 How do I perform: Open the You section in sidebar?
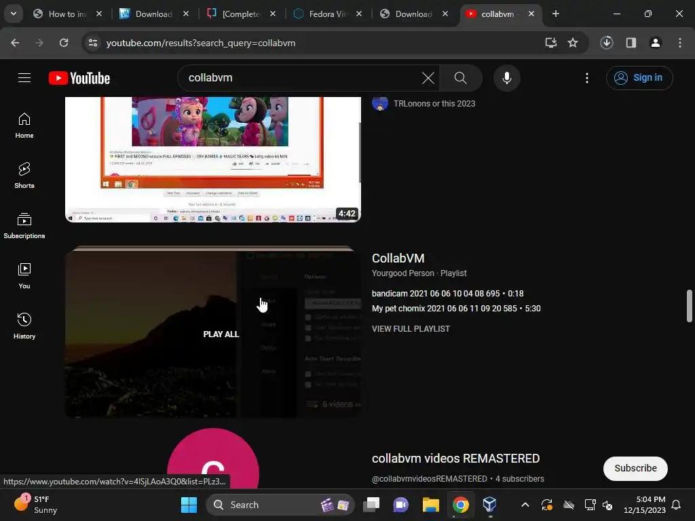(x=24, y=276)
